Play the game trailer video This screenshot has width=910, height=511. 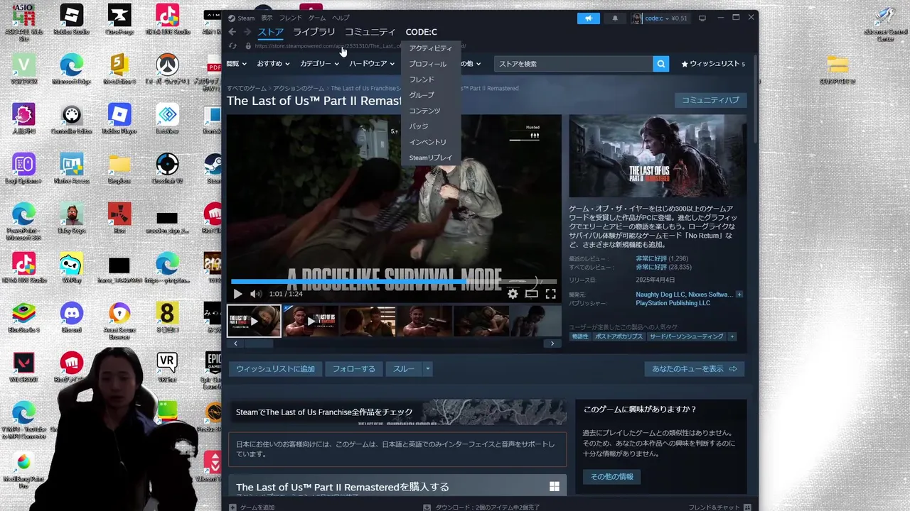237,294
